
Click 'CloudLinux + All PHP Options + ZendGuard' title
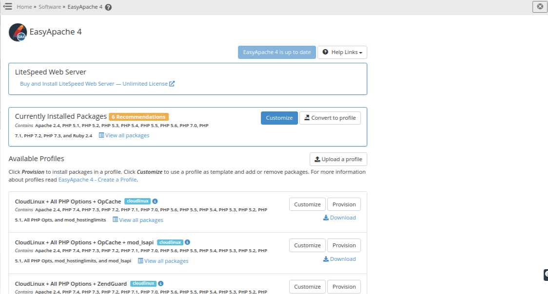[71, 284]
